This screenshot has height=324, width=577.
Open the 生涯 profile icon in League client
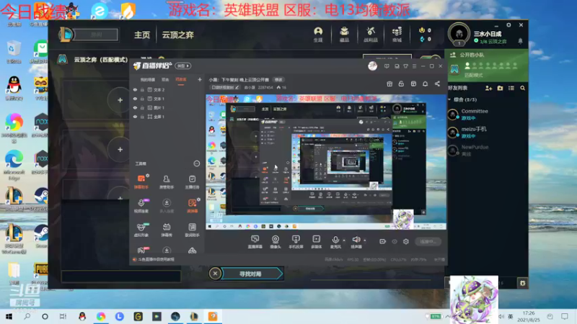pyautogui.click(x=318, y=34)
